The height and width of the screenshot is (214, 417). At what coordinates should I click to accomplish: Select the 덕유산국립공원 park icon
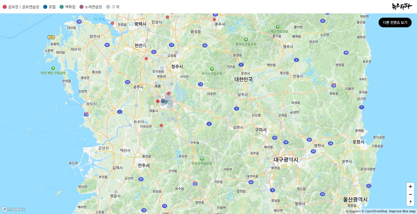202,159
